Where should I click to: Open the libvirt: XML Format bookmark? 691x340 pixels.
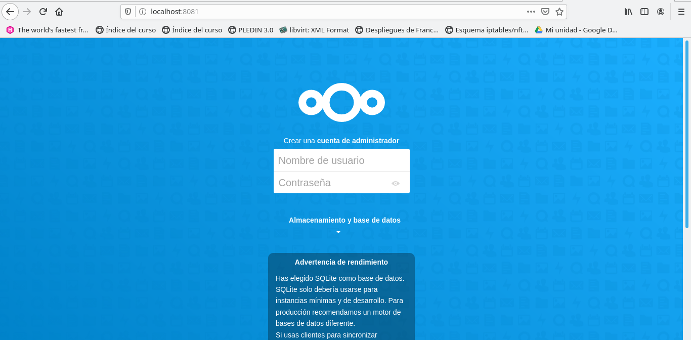[x=314, y=30]
